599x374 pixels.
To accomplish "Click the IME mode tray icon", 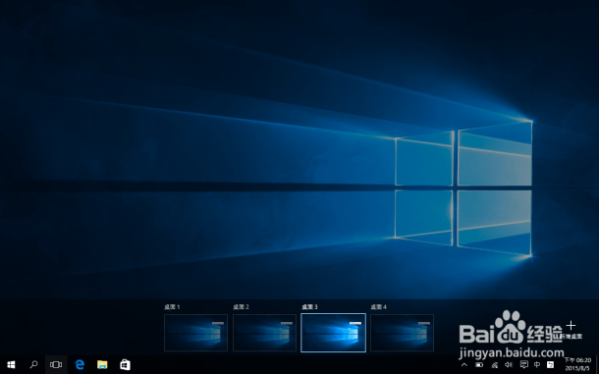I will tap(550, 365).
